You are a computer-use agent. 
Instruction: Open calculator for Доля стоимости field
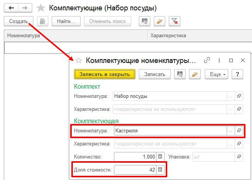click(160, 169)
